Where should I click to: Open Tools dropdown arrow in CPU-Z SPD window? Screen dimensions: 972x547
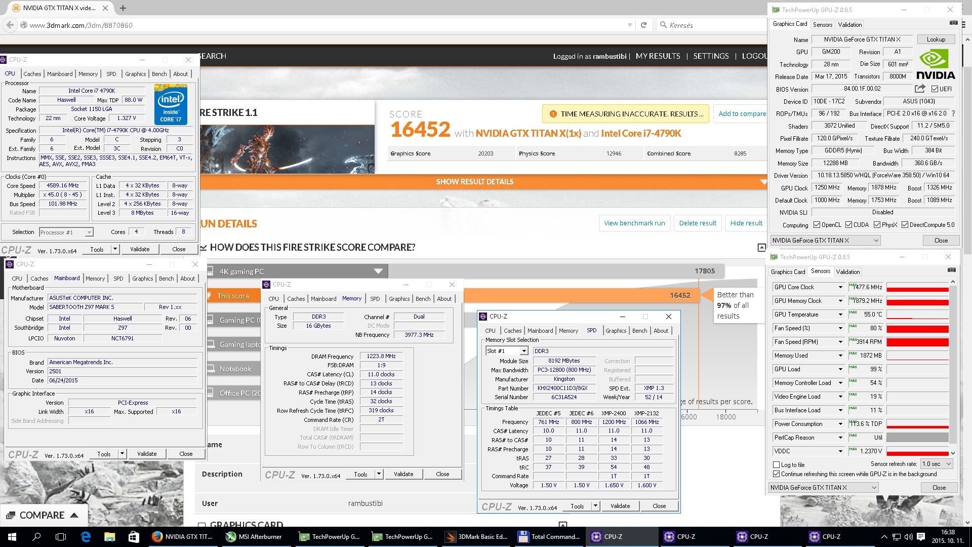pyautogui.click(x=595, y=506)
